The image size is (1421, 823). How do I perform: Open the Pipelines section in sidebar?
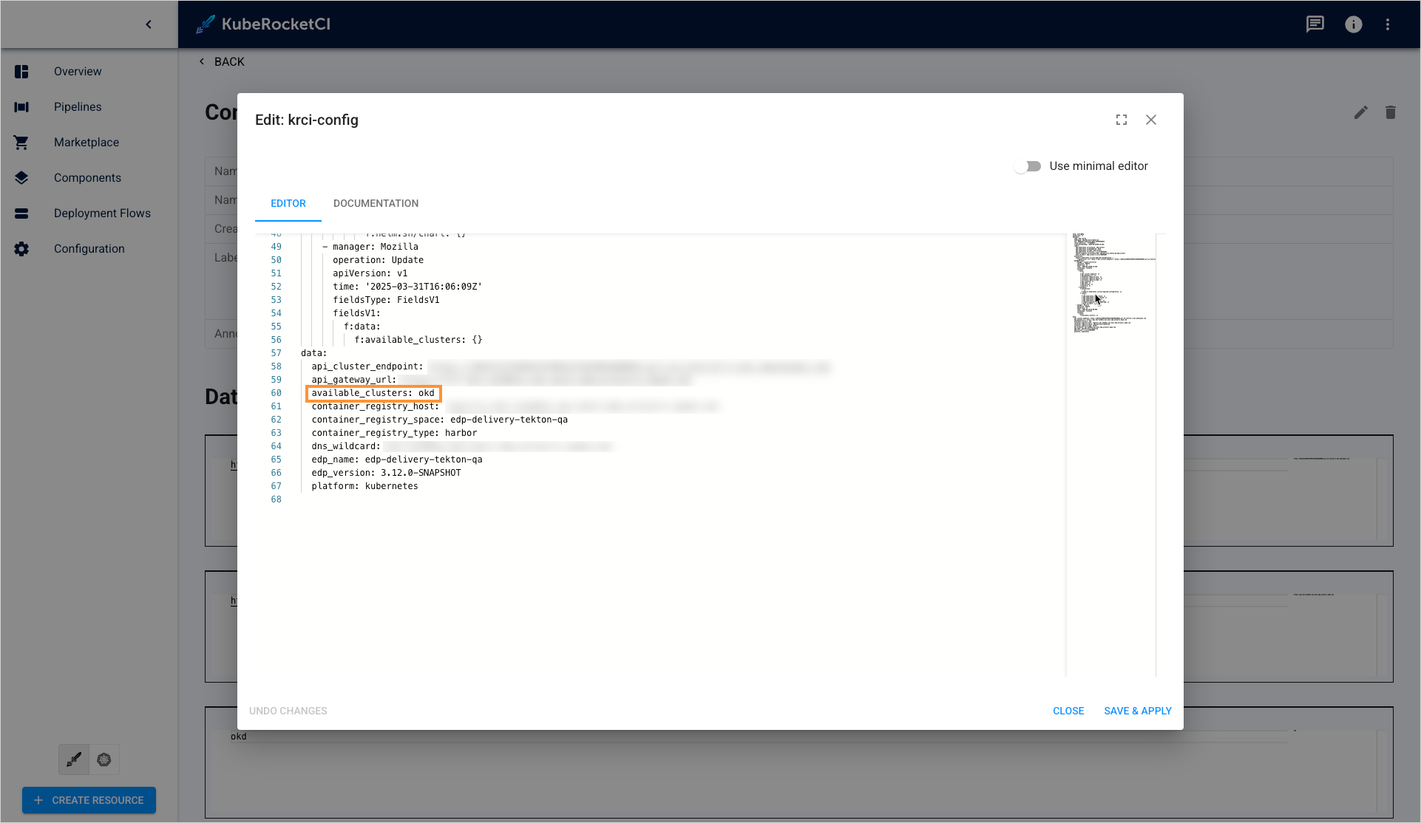[77, 106]
